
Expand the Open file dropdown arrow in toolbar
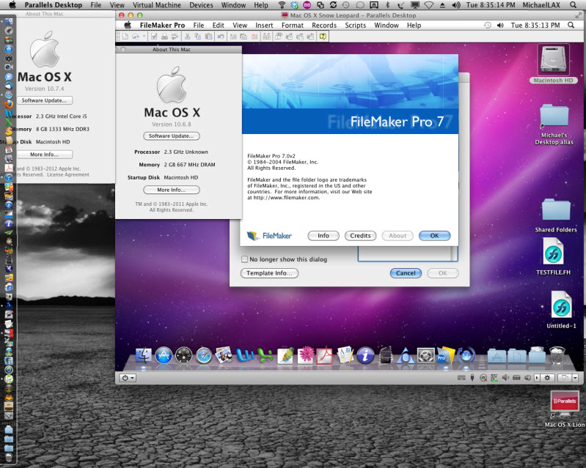(x=144, y=36)
